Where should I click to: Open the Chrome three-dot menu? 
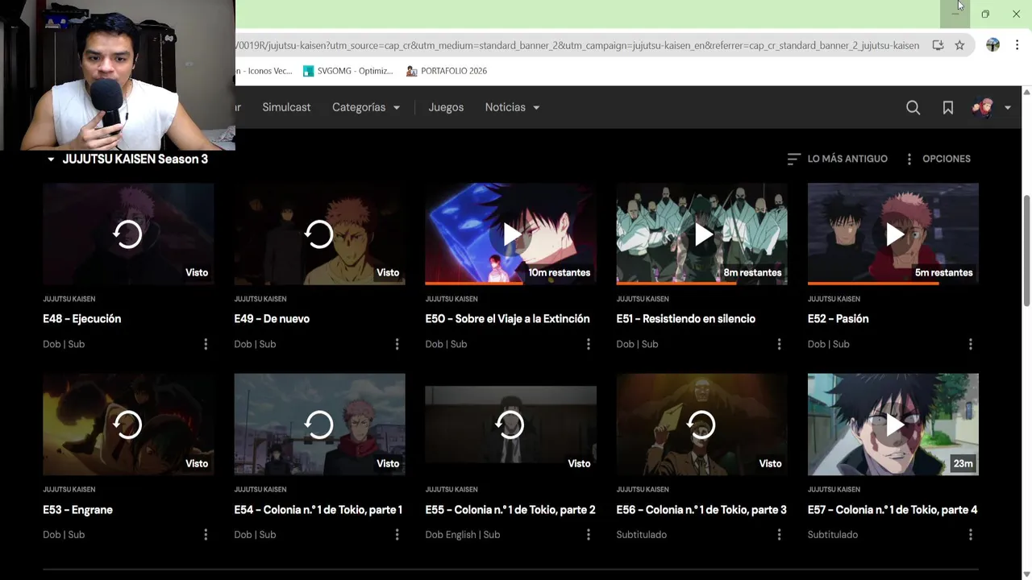click(1017, 46)
